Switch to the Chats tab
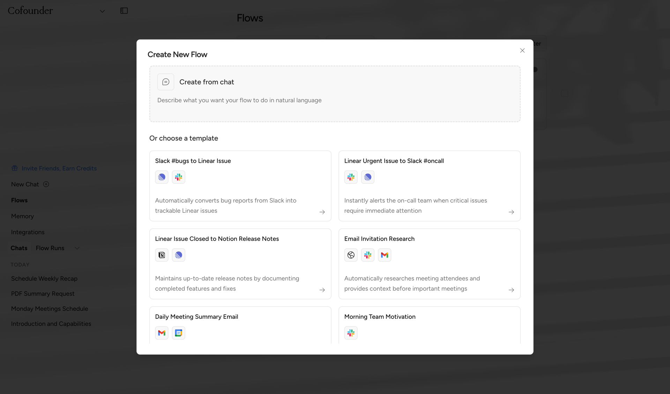 click(19, 248)
